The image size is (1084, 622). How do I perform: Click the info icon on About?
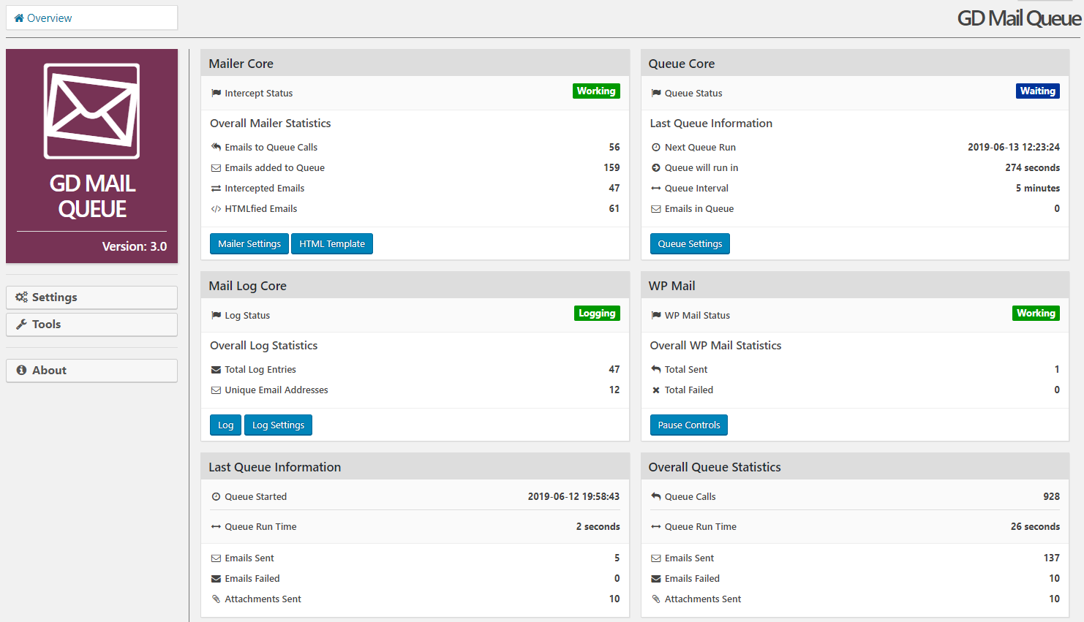click(x=22, y=371)
